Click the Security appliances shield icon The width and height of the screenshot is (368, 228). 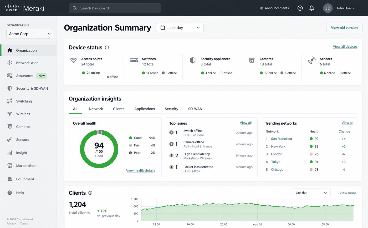[193, 60]
